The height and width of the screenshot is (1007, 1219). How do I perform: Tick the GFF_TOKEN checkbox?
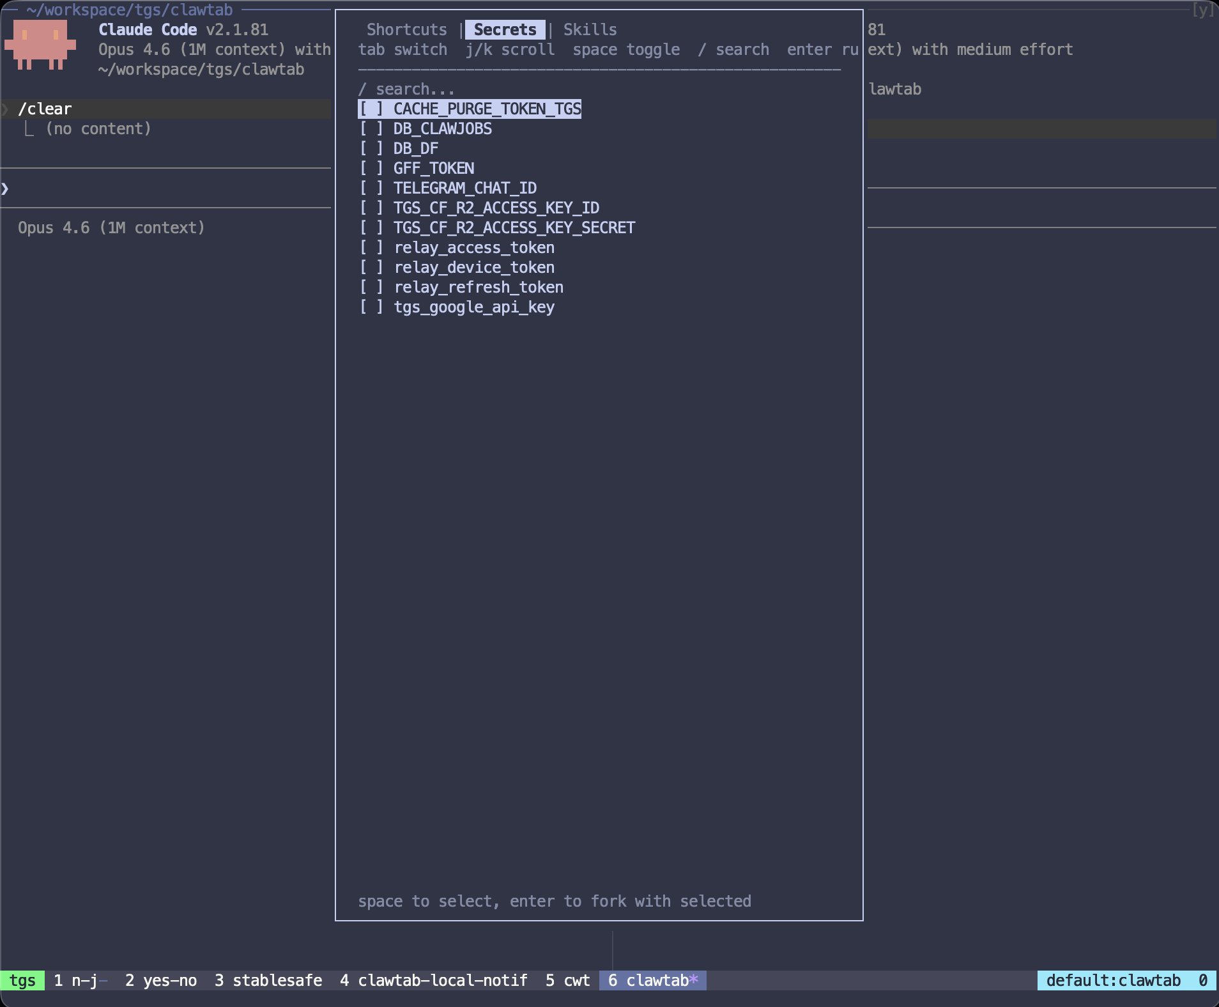pos(371,169)
